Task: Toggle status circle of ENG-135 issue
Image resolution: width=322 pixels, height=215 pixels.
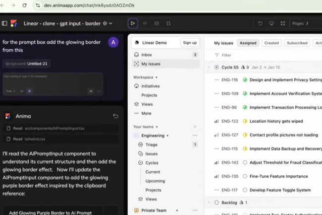Action: pyautogui.click(x=245, y=176)
